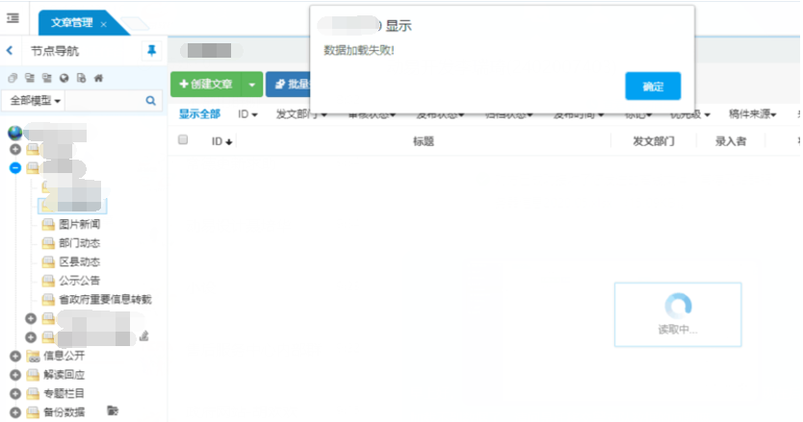Open the dropdown arrow beside 创建文章
The height and width of the screenshot is (422, 803).
tap(251, 85)
